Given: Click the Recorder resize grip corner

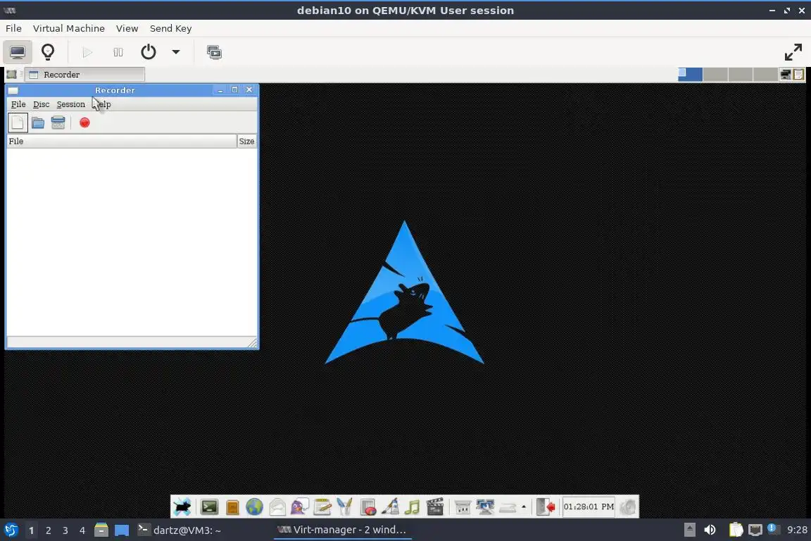Looking at the screenshot, I should pyautogui.click(x=252, y=342).
